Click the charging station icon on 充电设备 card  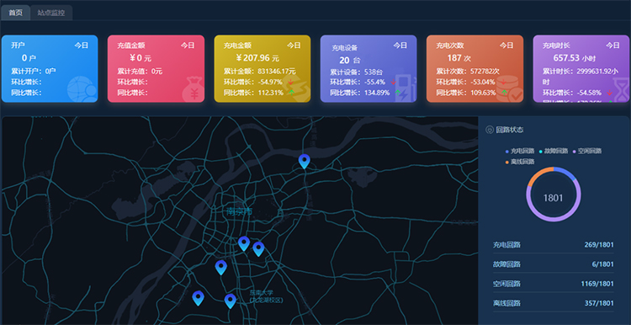click(406, 88)
